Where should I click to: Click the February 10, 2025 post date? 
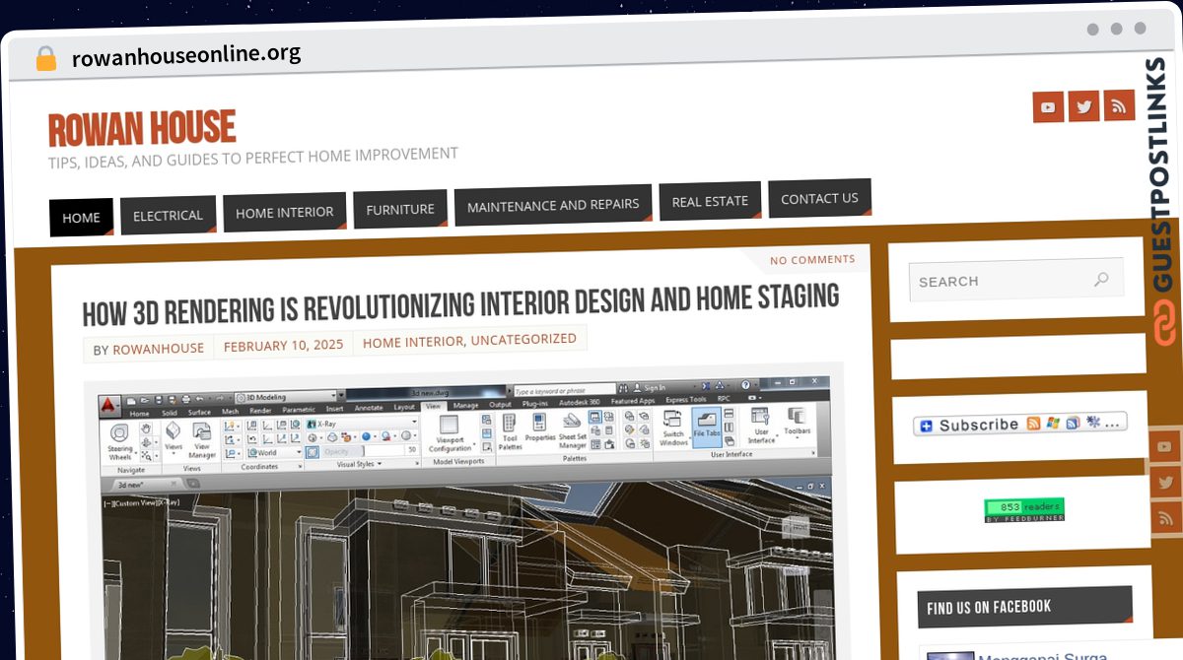pyautogui.click(x=282, y=346)
